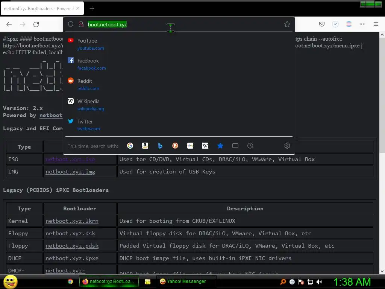Open the netboot.xyz.pdsk link

[72, 245]
